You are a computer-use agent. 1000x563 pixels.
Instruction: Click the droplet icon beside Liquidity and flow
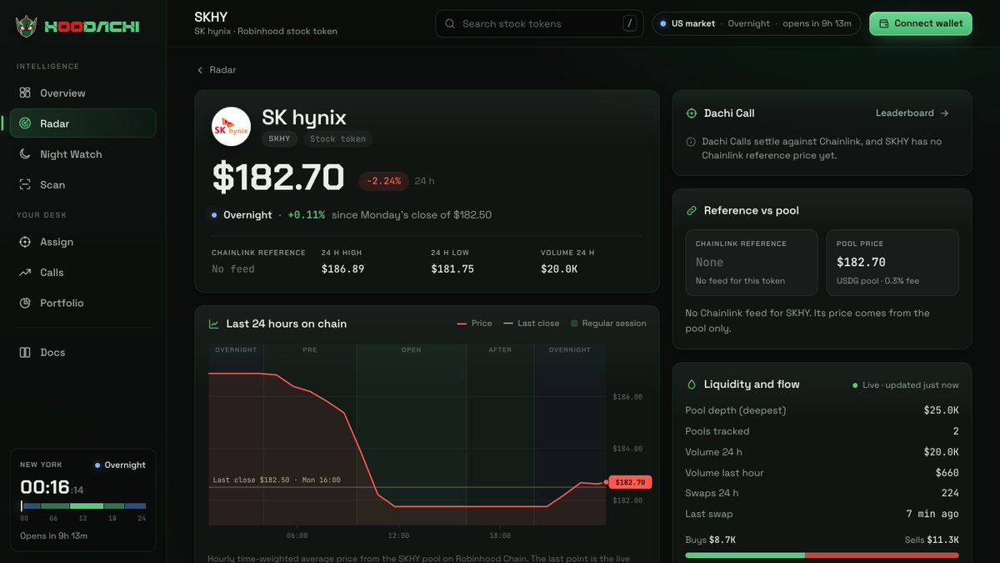click(691, 385)
